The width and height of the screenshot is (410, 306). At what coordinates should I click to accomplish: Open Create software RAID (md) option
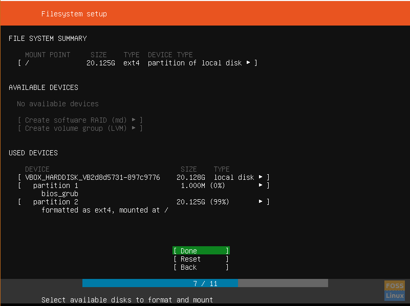pos(80,120)
